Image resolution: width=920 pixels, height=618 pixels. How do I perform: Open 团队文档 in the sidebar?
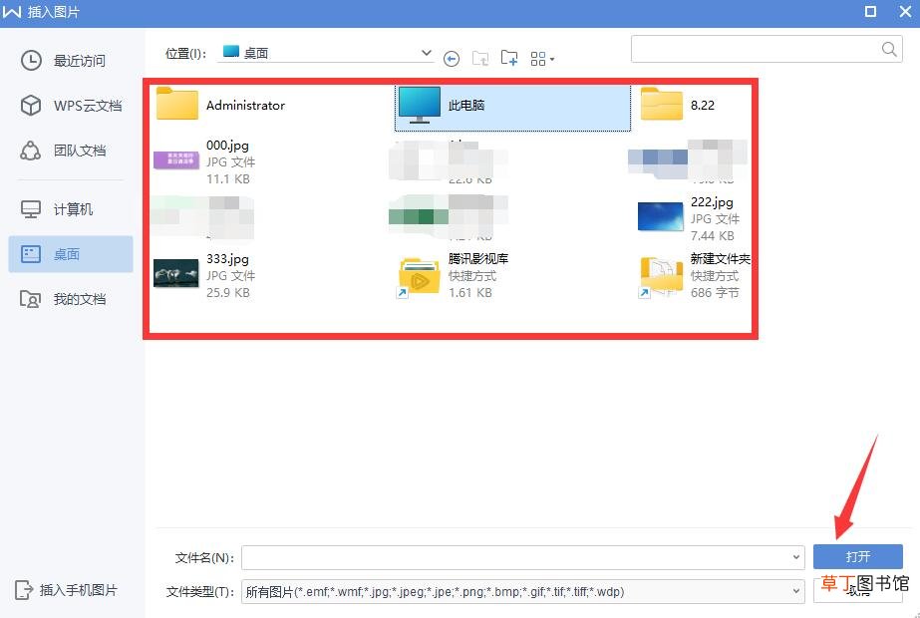tap(64, 151)
